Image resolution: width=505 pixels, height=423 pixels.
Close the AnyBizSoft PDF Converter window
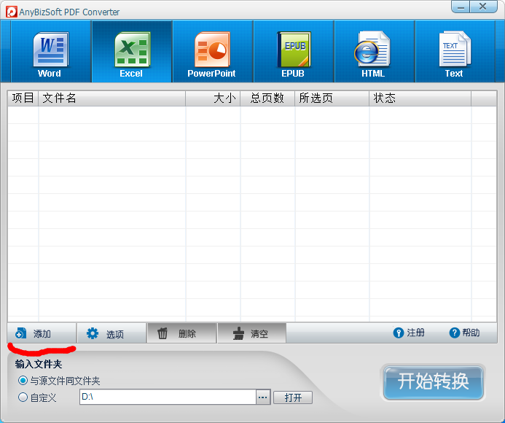coord(483,7)
